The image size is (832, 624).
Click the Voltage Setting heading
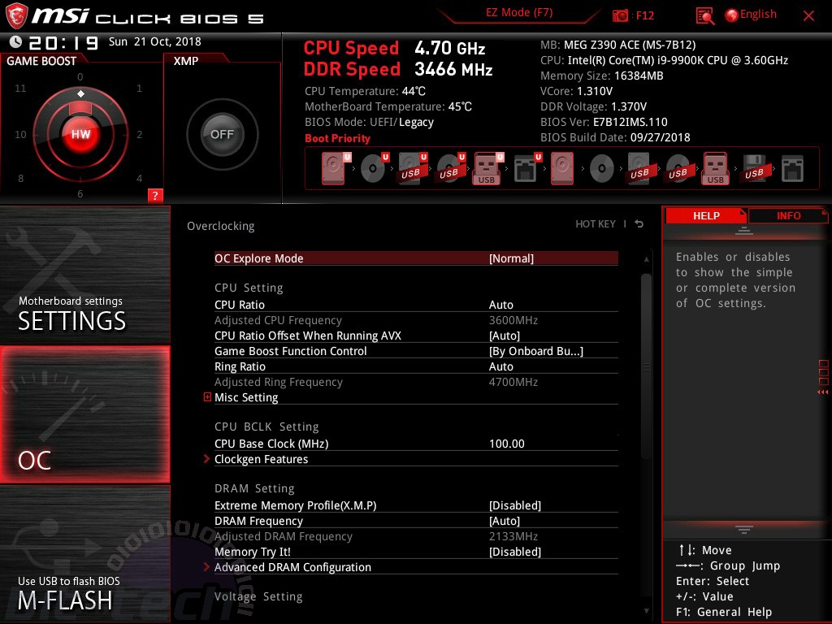(258, 596)
